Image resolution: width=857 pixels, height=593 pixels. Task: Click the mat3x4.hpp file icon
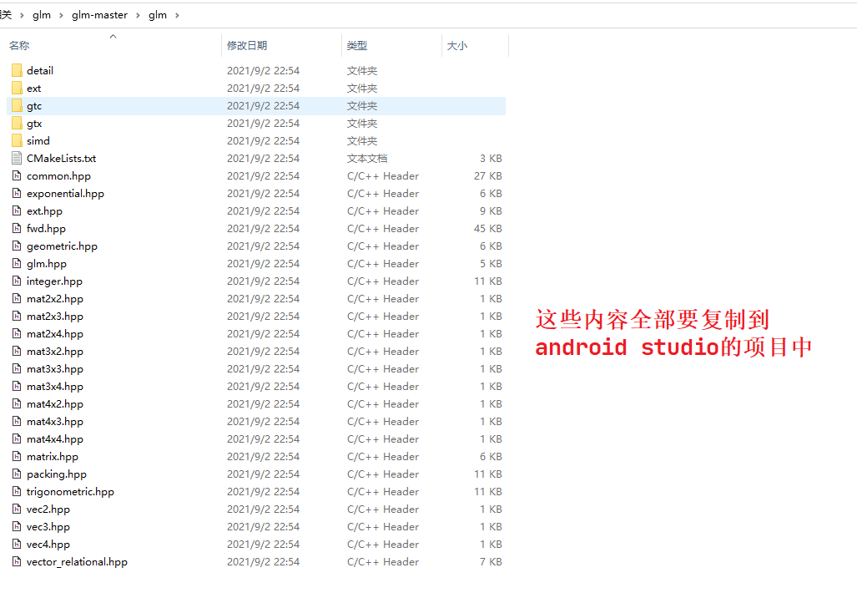click(17, 386)
